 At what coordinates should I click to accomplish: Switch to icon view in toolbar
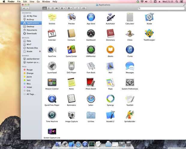point(45,8)
